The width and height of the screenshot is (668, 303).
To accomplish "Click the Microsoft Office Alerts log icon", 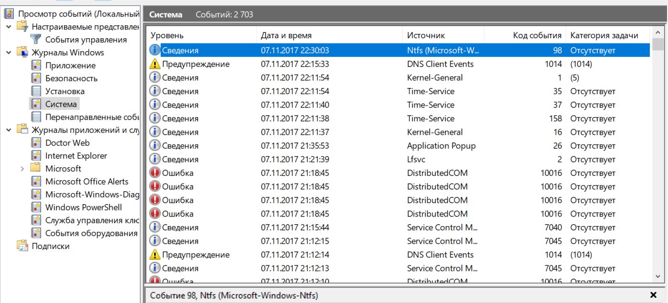I will [36, 182].
